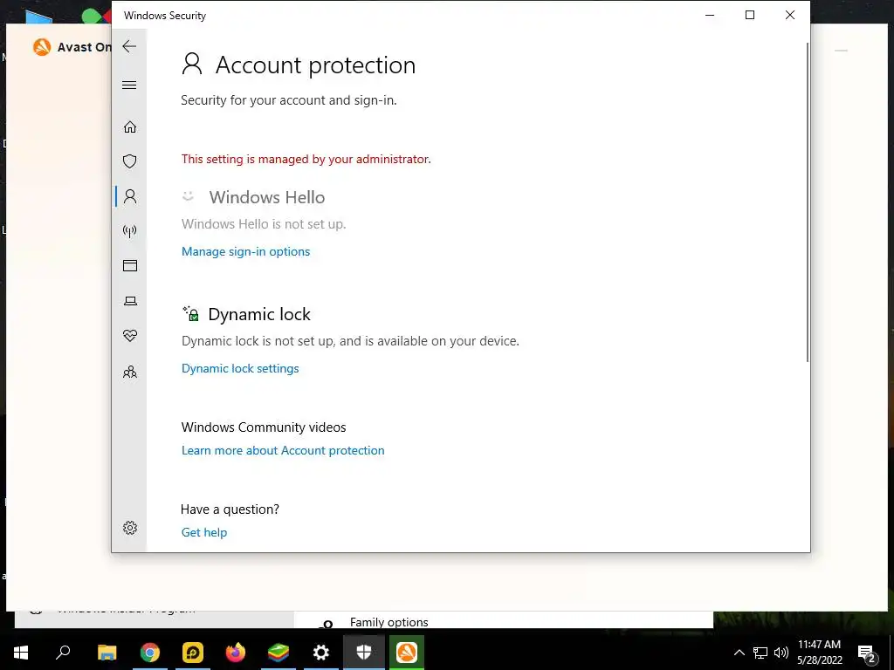This screenshot has height=670, width=894.
Task: Click Family options text in background window
Action: [x=389, y=622]
